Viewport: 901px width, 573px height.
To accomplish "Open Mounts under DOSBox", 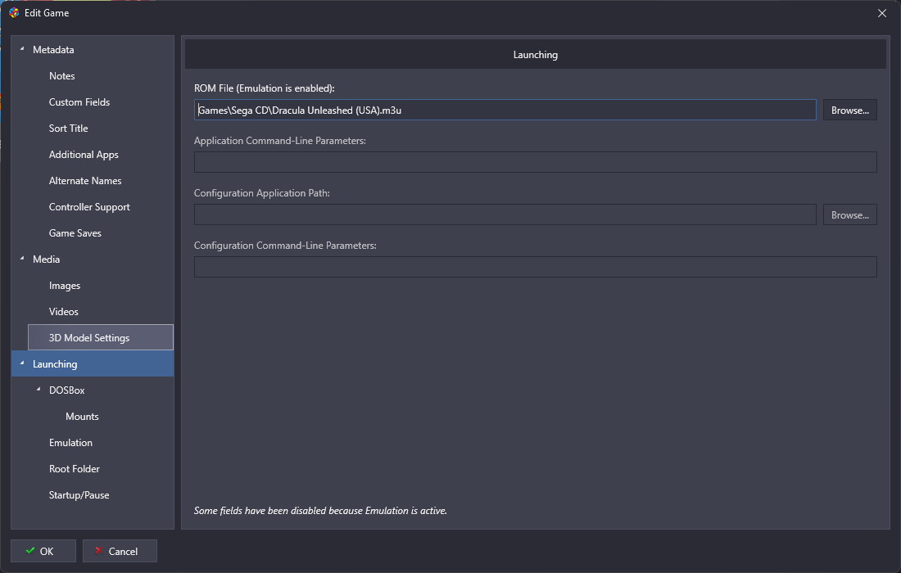I will (82, 417).
